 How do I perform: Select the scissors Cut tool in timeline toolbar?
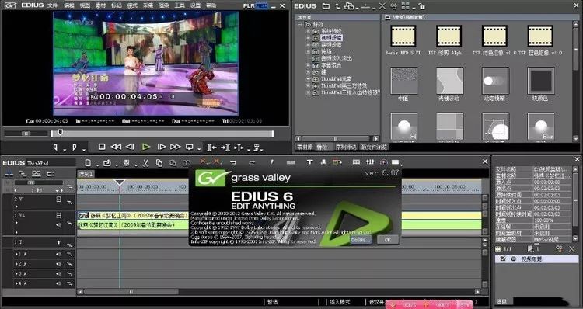pyautogui.click(x=145, y=163)
